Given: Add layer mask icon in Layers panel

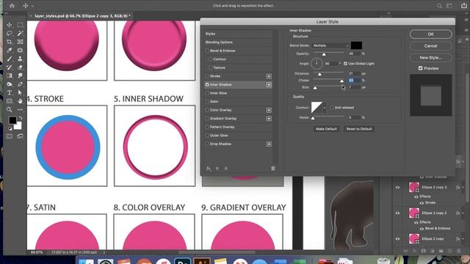Looking at the screenshot, I should (424, 251).
